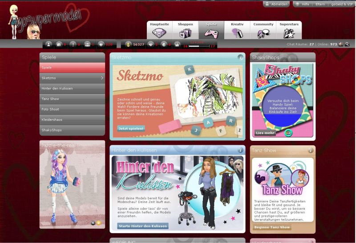
Task: Select ShakyShops in sidebar
Action: click(x=72, y=130)
